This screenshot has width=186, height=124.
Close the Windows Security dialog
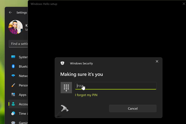point(157,62)
